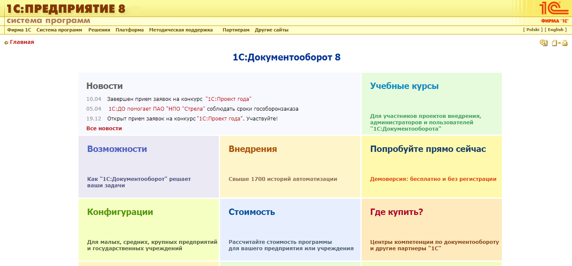This screenshot has height=266, width=572.
Task: Open the Система программ menu
Action: [x=59, y=30]
